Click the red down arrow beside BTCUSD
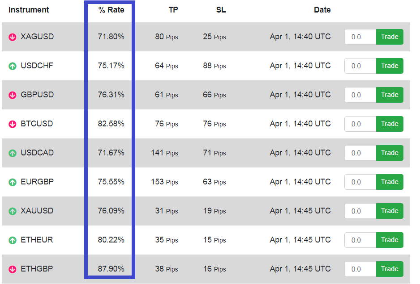The width and height of the screenshot is (420, 284). coord(13,124)
